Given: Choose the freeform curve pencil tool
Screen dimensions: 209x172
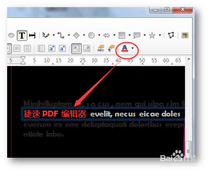Looking at the screenshot, I should [x=46, y=35].
